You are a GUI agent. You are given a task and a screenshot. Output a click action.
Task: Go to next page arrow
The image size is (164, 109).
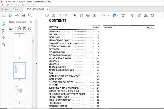pos(54,15)
